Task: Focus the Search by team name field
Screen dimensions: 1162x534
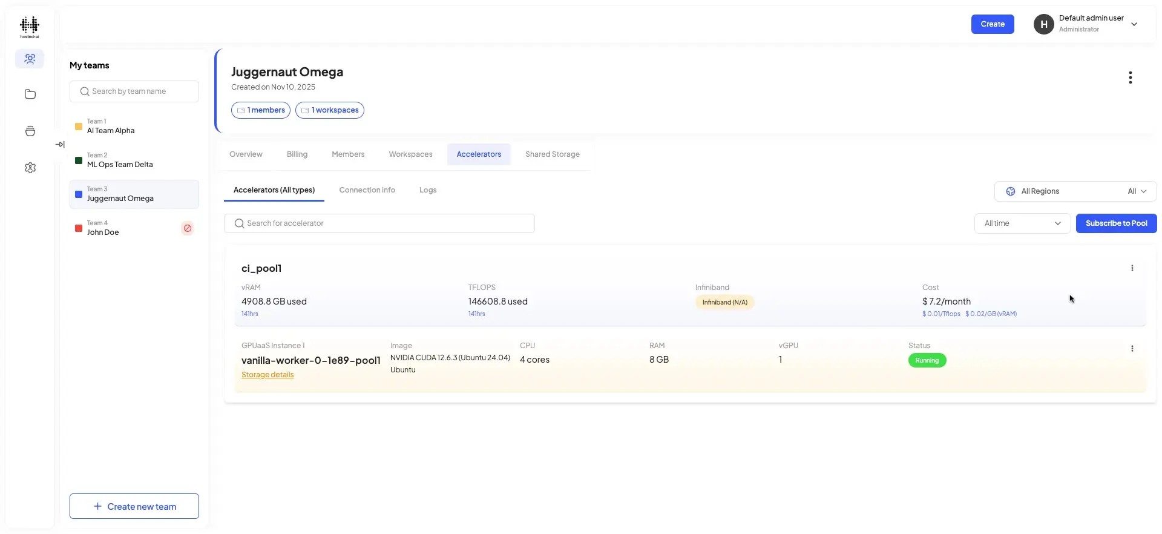Action: [x=134, y=91]
